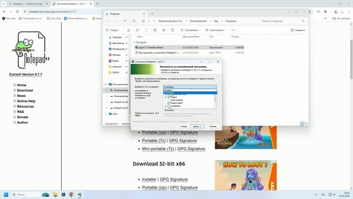Open the install type combo box
This screenshot has width=353, height=199.
190,87
